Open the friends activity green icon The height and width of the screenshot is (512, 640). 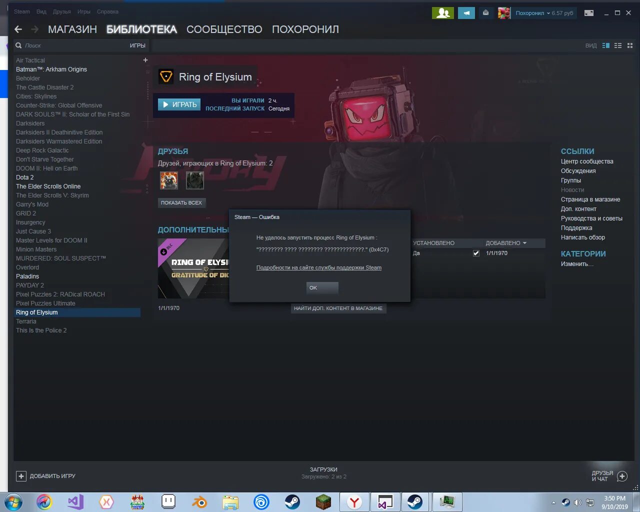click(x=442, y=13)
